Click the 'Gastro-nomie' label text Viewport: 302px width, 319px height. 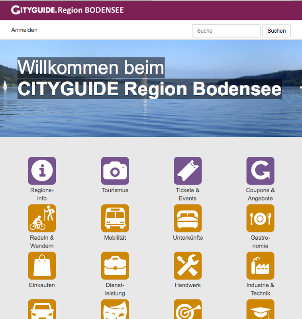pos(260,242)
